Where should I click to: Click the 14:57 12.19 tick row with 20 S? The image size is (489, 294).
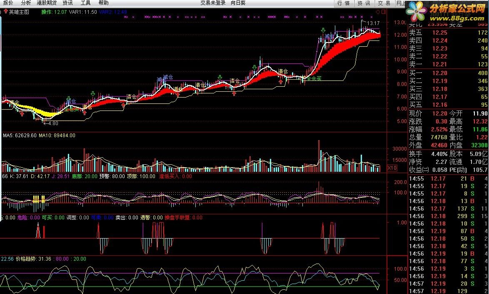tap(448, 284)
